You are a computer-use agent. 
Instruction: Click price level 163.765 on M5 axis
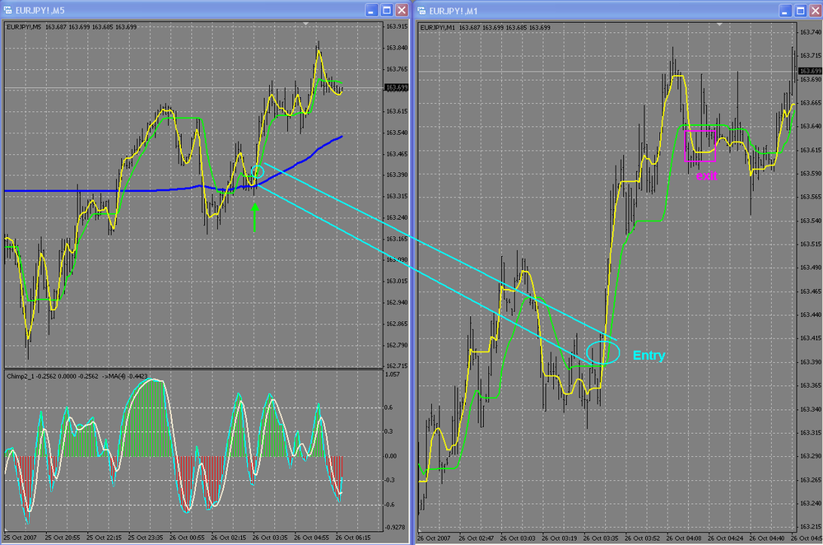(x=397, y=69)
